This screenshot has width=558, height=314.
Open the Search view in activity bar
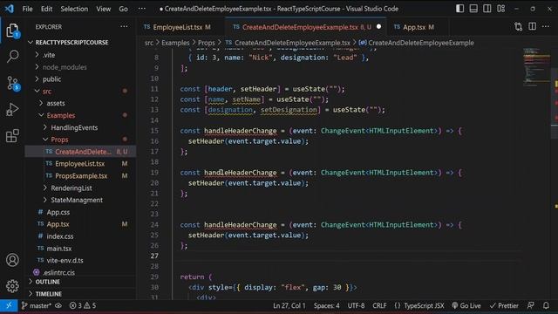point(12,56)
